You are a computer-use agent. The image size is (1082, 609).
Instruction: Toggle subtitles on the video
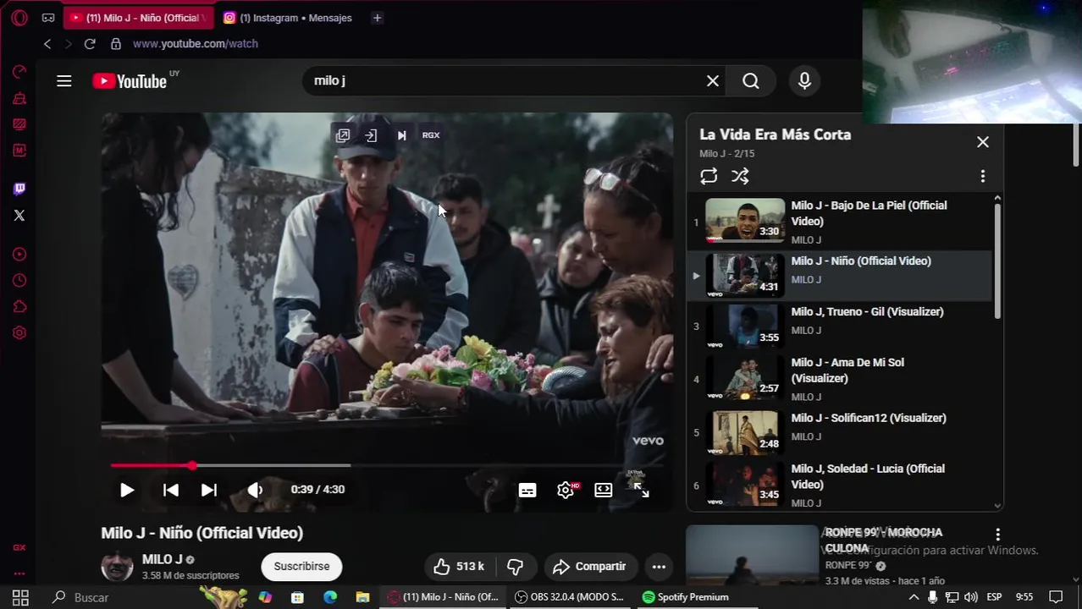[527, 491]
